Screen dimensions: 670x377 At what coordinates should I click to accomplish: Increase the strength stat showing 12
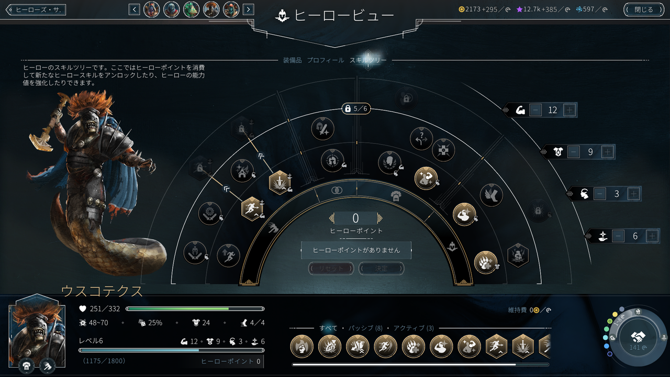click(569, 110)
